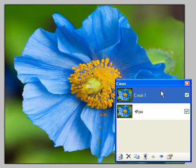Click the yellow flower center on canvas
The width and height of the screenshot is (196, 168).
click(93, 85)
